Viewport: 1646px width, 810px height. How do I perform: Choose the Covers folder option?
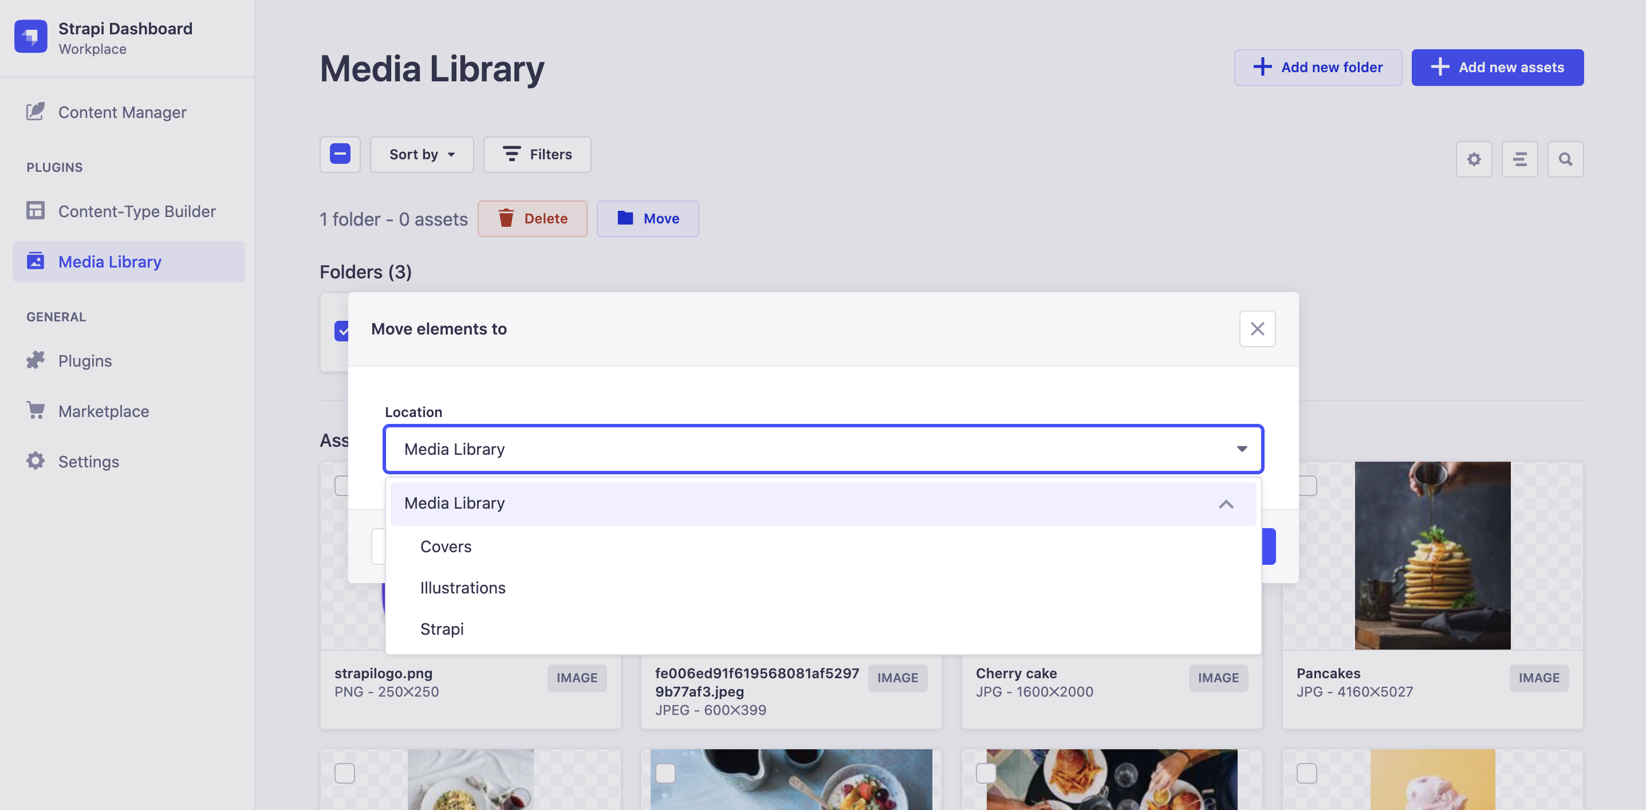point(446,546)
